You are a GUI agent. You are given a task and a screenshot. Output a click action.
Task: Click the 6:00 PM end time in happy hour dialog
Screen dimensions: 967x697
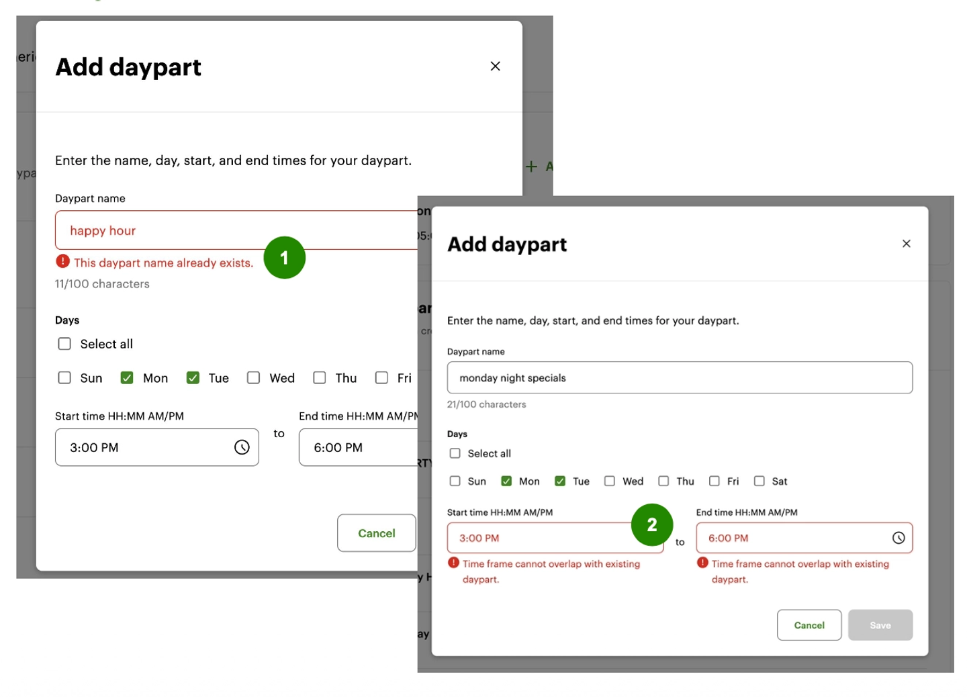point(359,447)
